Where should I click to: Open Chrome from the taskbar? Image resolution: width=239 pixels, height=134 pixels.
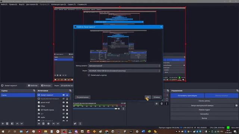[107, 131]
